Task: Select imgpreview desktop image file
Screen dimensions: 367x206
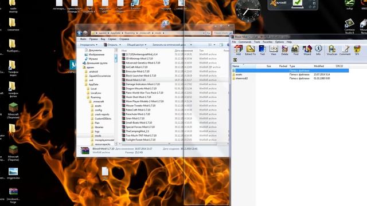Action: pyautogui.click(x=13, y=173)
